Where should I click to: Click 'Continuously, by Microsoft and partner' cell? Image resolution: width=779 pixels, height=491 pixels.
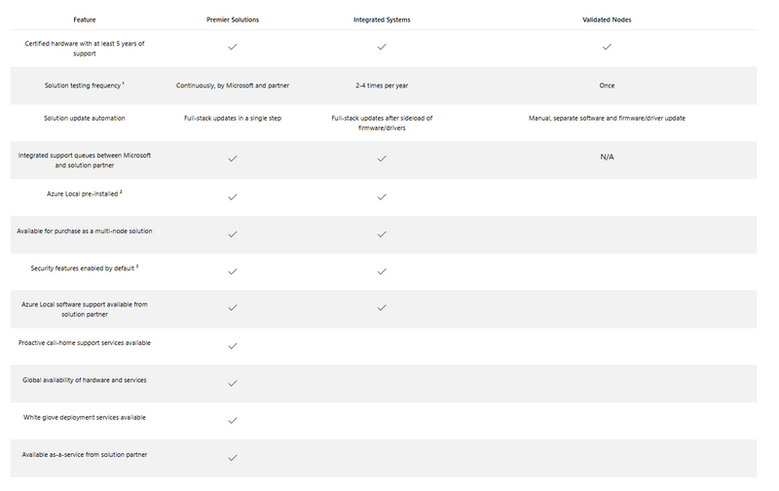point(233,86)
